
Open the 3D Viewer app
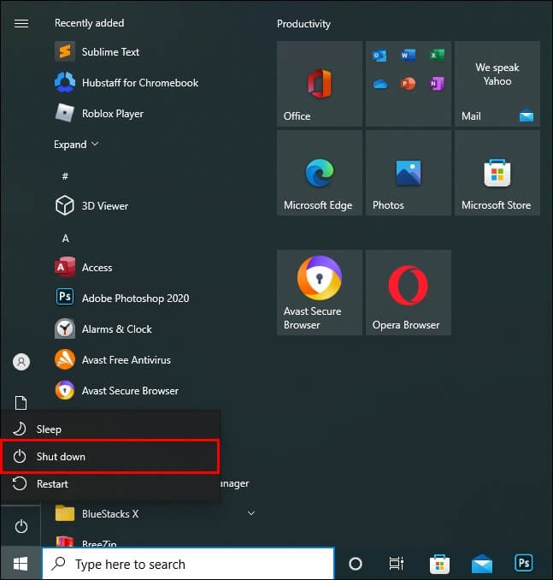pos(104,206)
